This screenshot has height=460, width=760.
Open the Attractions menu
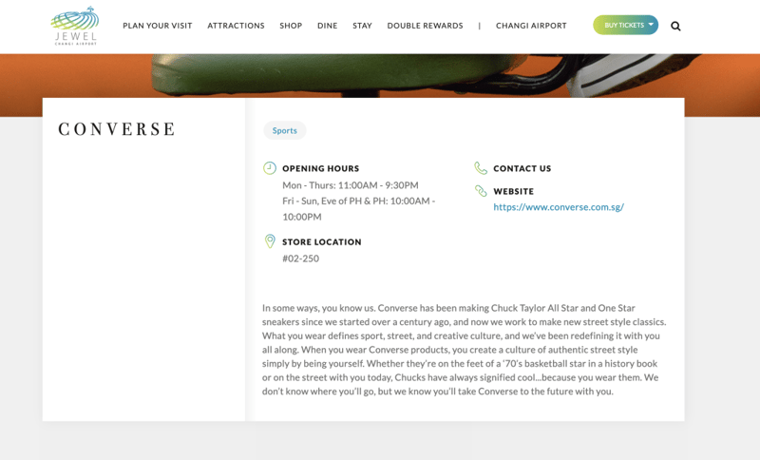(236, 26)
